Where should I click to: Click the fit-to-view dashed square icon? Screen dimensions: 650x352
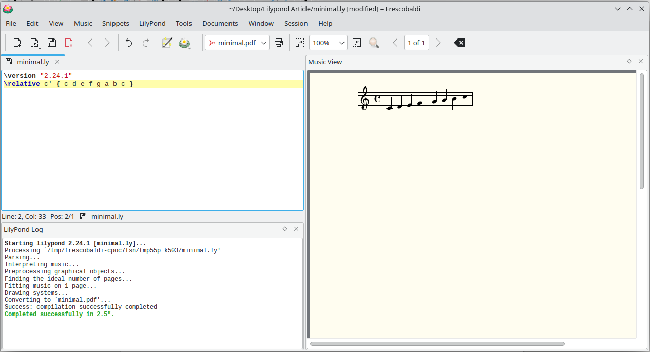300,43
